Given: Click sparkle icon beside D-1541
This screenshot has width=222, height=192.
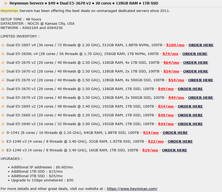Looking at the screenshot, I should [x=3, y=133].
